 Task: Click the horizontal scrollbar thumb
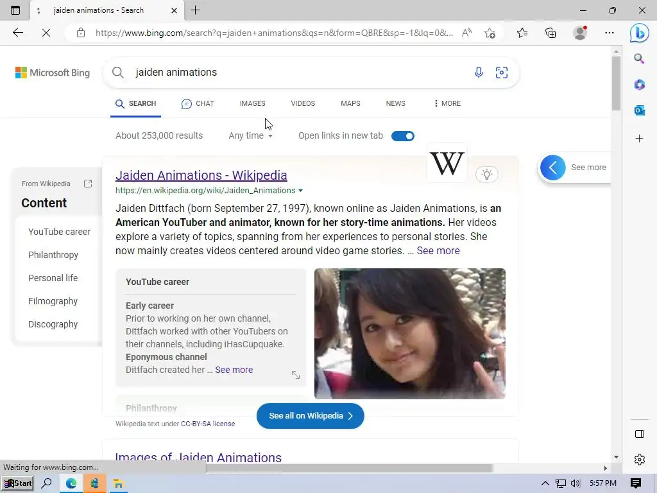pos(349,468)
